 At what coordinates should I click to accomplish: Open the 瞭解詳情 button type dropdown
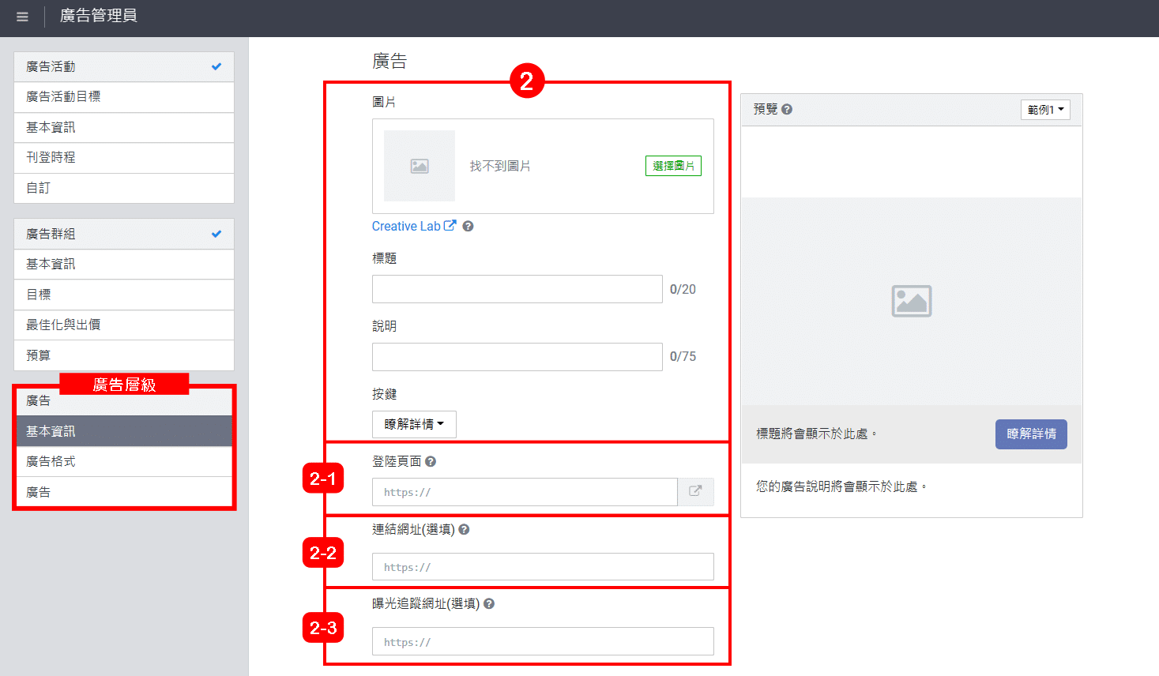414,424
